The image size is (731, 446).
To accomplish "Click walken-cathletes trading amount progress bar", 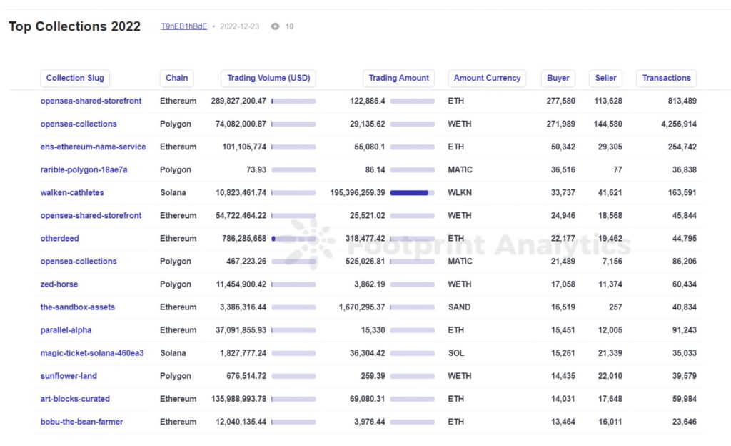I will tap(412, 193).
